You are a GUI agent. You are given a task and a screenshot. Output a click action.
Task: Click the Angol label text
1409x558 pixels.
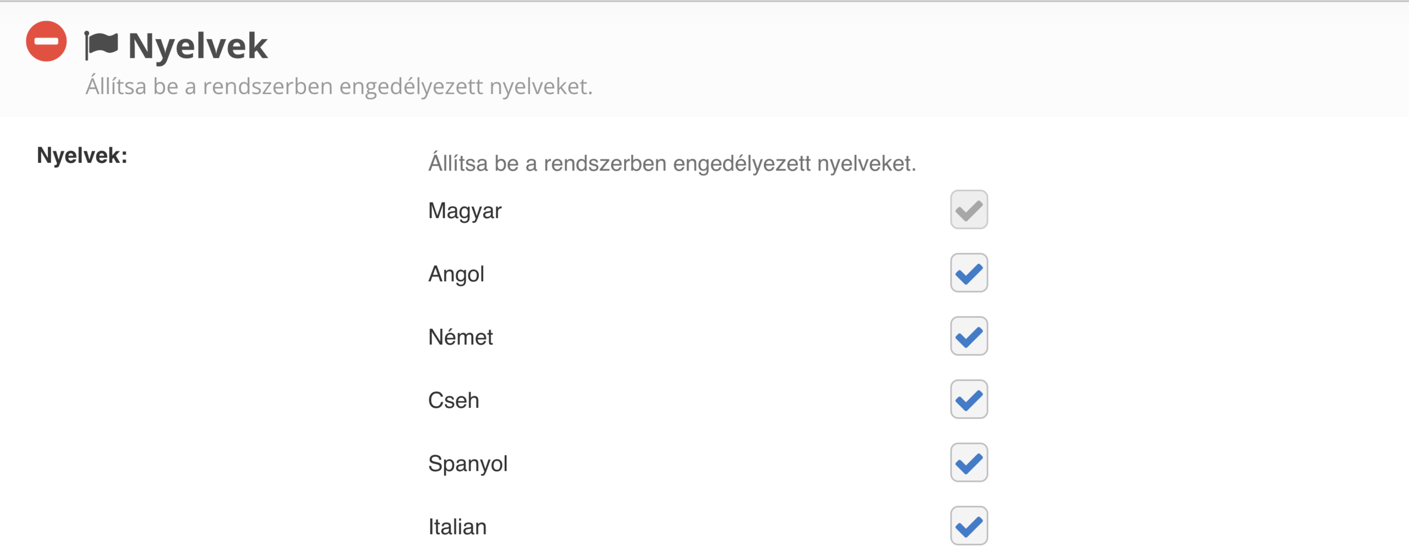coord(457,274)
